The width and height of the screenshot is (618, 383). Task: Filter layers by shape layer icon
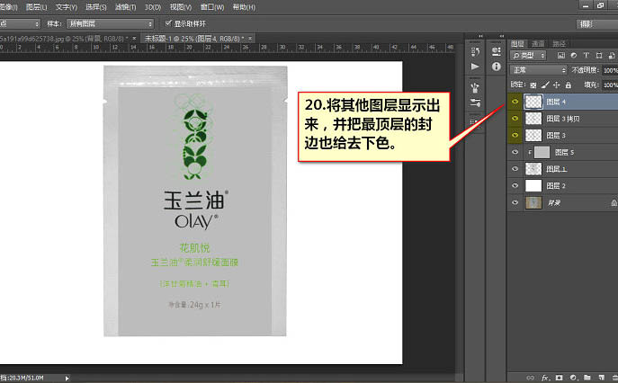click(x=599, y=56)
